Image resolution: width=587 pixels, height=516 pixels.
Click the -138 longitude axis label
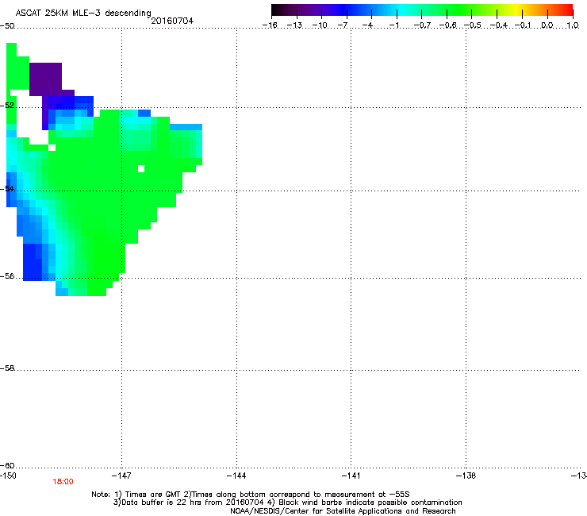[x=466, y=476]
